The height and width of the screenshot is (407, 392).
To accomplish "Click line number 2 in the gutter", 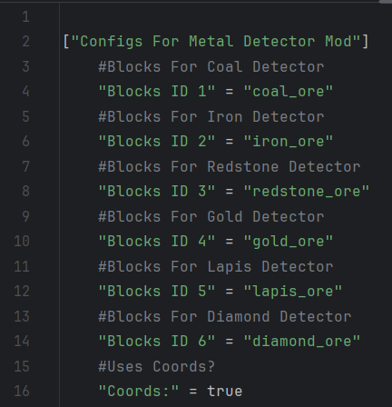I will coord(25,42).
